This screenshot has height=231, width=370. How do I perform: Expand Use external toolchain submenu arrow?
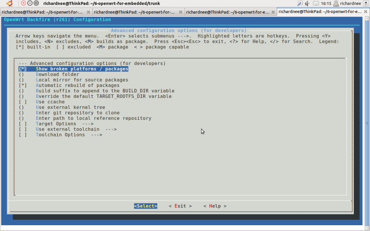111,129
